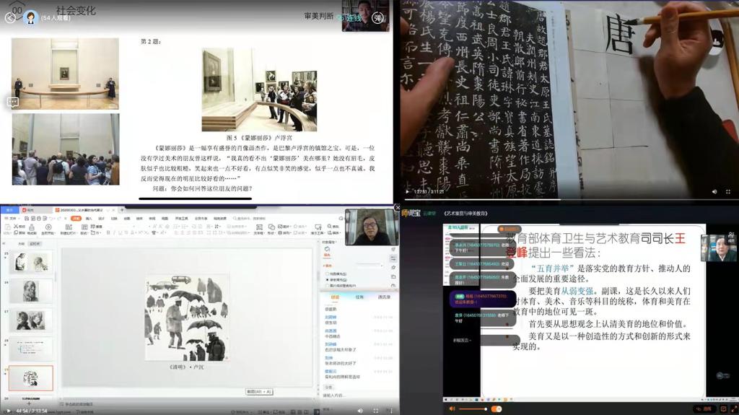Open the 切换 ribbon tab
Image resolution: width=739 pixels, height=415 pixels.
[x=114, y=219]
